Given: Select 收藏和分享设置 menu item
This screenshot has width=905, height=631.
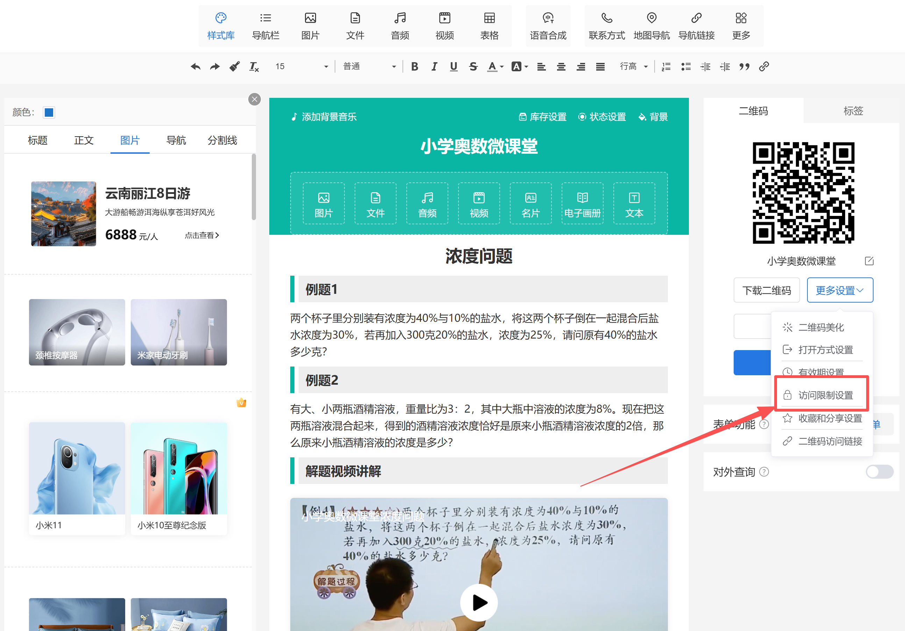Looking at the screenshot, I should pyautogui.click(x=822, y=418).
